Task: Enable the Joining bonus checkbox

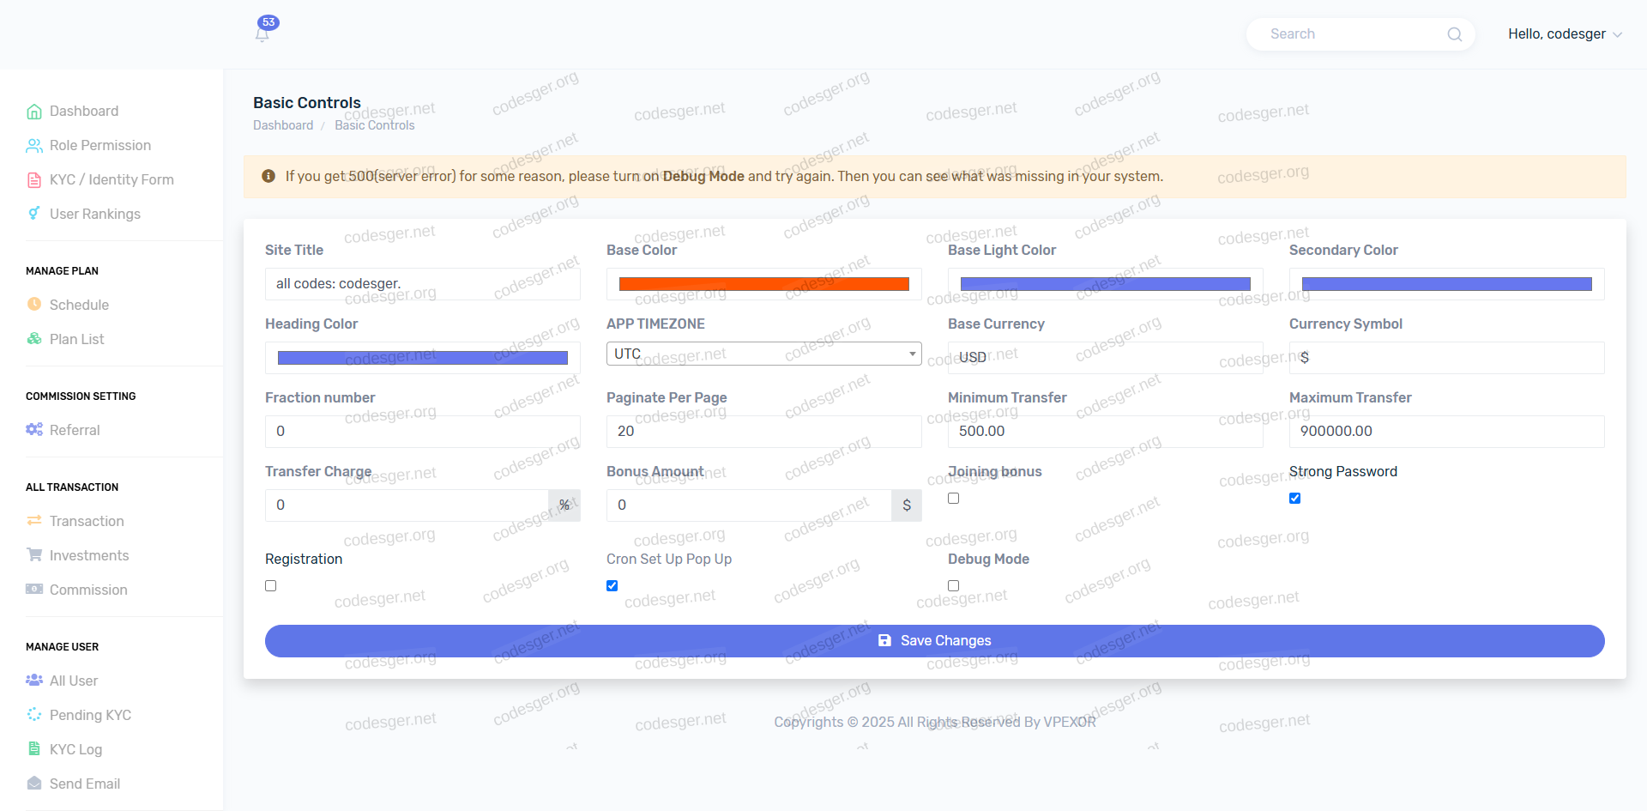Action: [953, 499]
